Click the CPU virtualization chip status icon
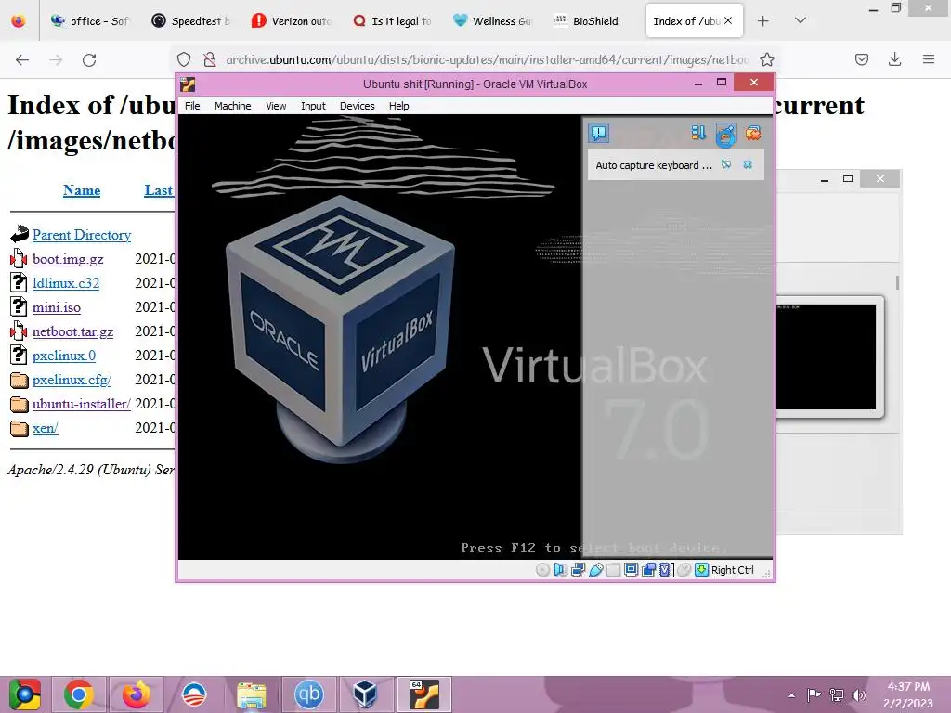The height and width of the screenshot is (713, 951). coord(667,570)
